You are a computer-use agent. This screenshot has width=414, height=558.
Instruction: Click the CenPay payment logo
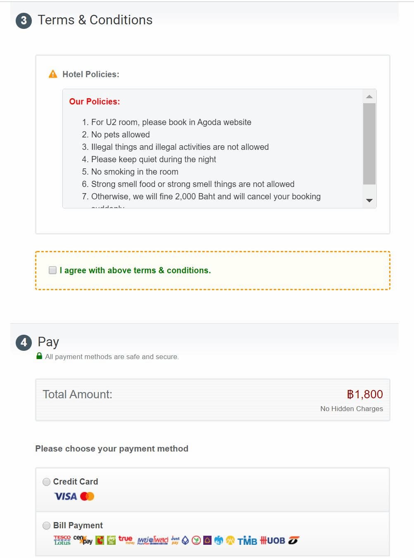[x=83, y=540]
